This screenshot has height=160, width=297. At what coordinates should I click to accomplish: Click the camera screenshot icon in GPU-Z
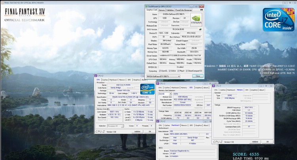tap(201, 10)
